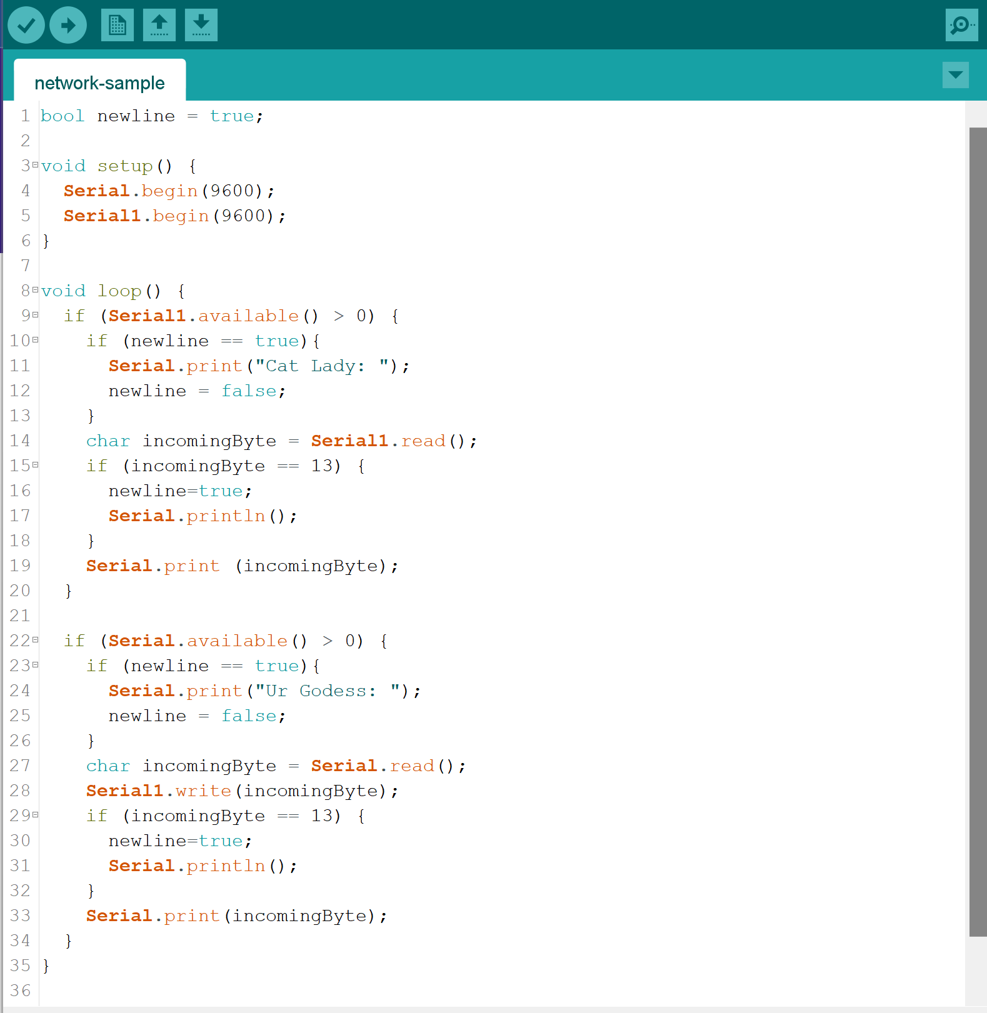This screenshot has height=1013, width=987.
Task: Click the word 'bool' on line 1
Action: 63,116
